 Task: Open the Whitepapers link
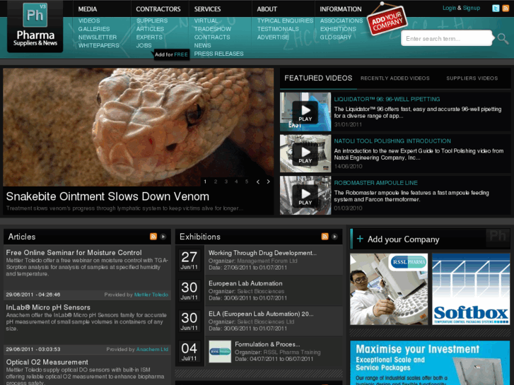(x=99, y=45)
